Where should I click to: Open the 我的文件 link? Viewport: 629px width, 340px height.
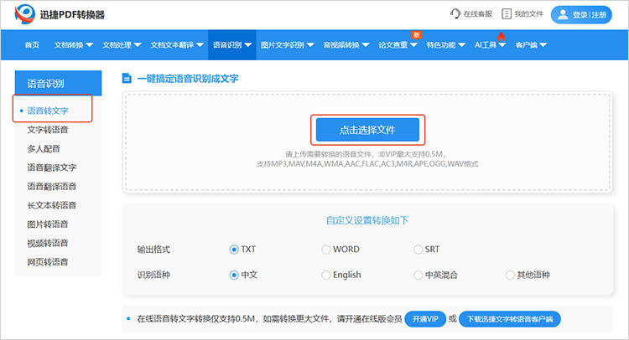coord(528,14)
